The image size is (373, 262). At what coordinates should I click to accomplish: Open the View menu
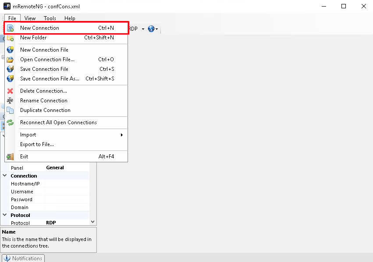click(x=30, y=18)
